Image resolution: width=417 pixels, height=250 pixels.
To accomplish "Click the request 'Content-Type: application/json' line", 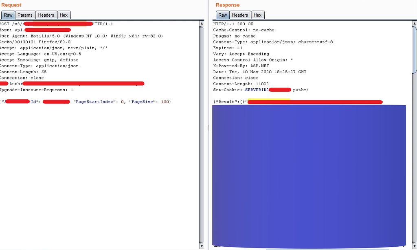I will coord(39,66).
